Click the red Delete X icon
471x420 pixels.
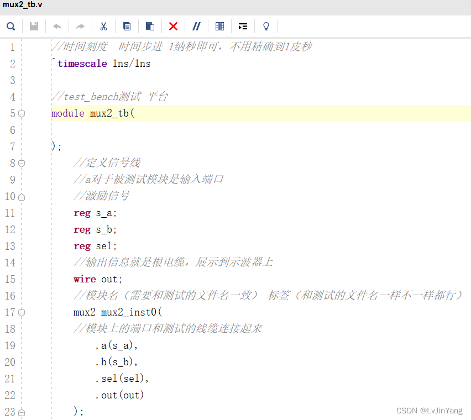coord(173,27)
